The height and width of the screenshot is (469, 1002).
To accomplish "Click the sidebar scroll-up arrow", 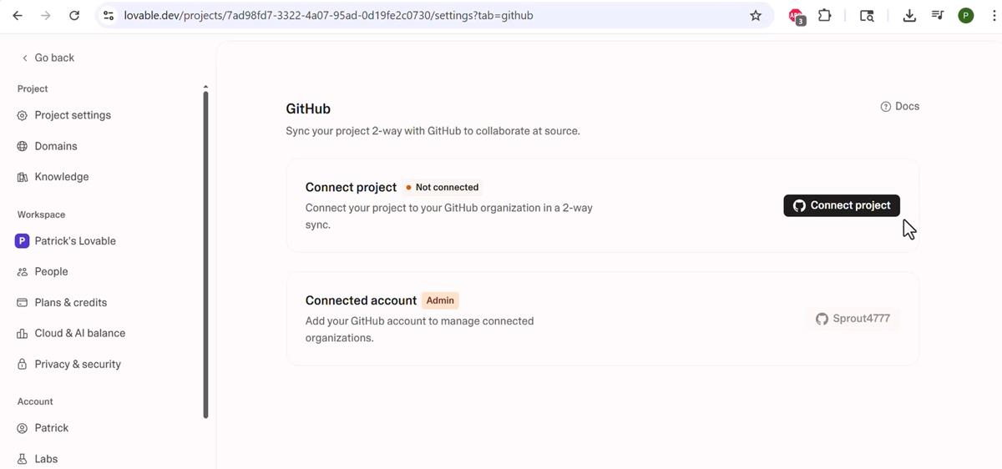I will pyautogui.click(x=205, y=86).
